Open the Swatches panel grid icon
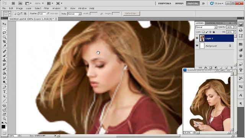 click(x=241, y=44)
